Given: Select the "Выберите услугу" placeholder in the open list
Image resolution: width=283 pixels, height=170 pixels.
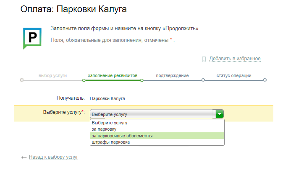Looking at the screenshot, I should pyautogui.click(x=109, y=123).
